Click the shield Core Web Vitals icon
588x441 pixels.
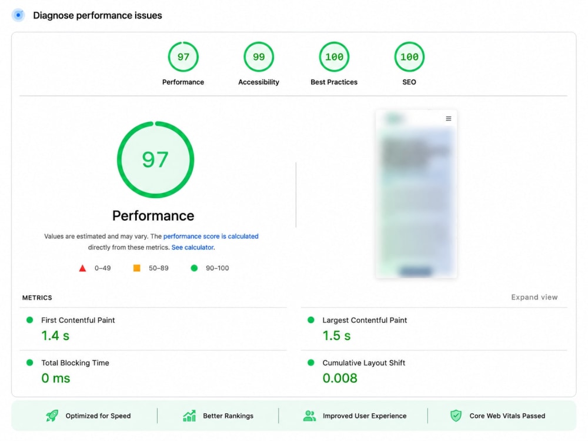click(x=456, y=416)
